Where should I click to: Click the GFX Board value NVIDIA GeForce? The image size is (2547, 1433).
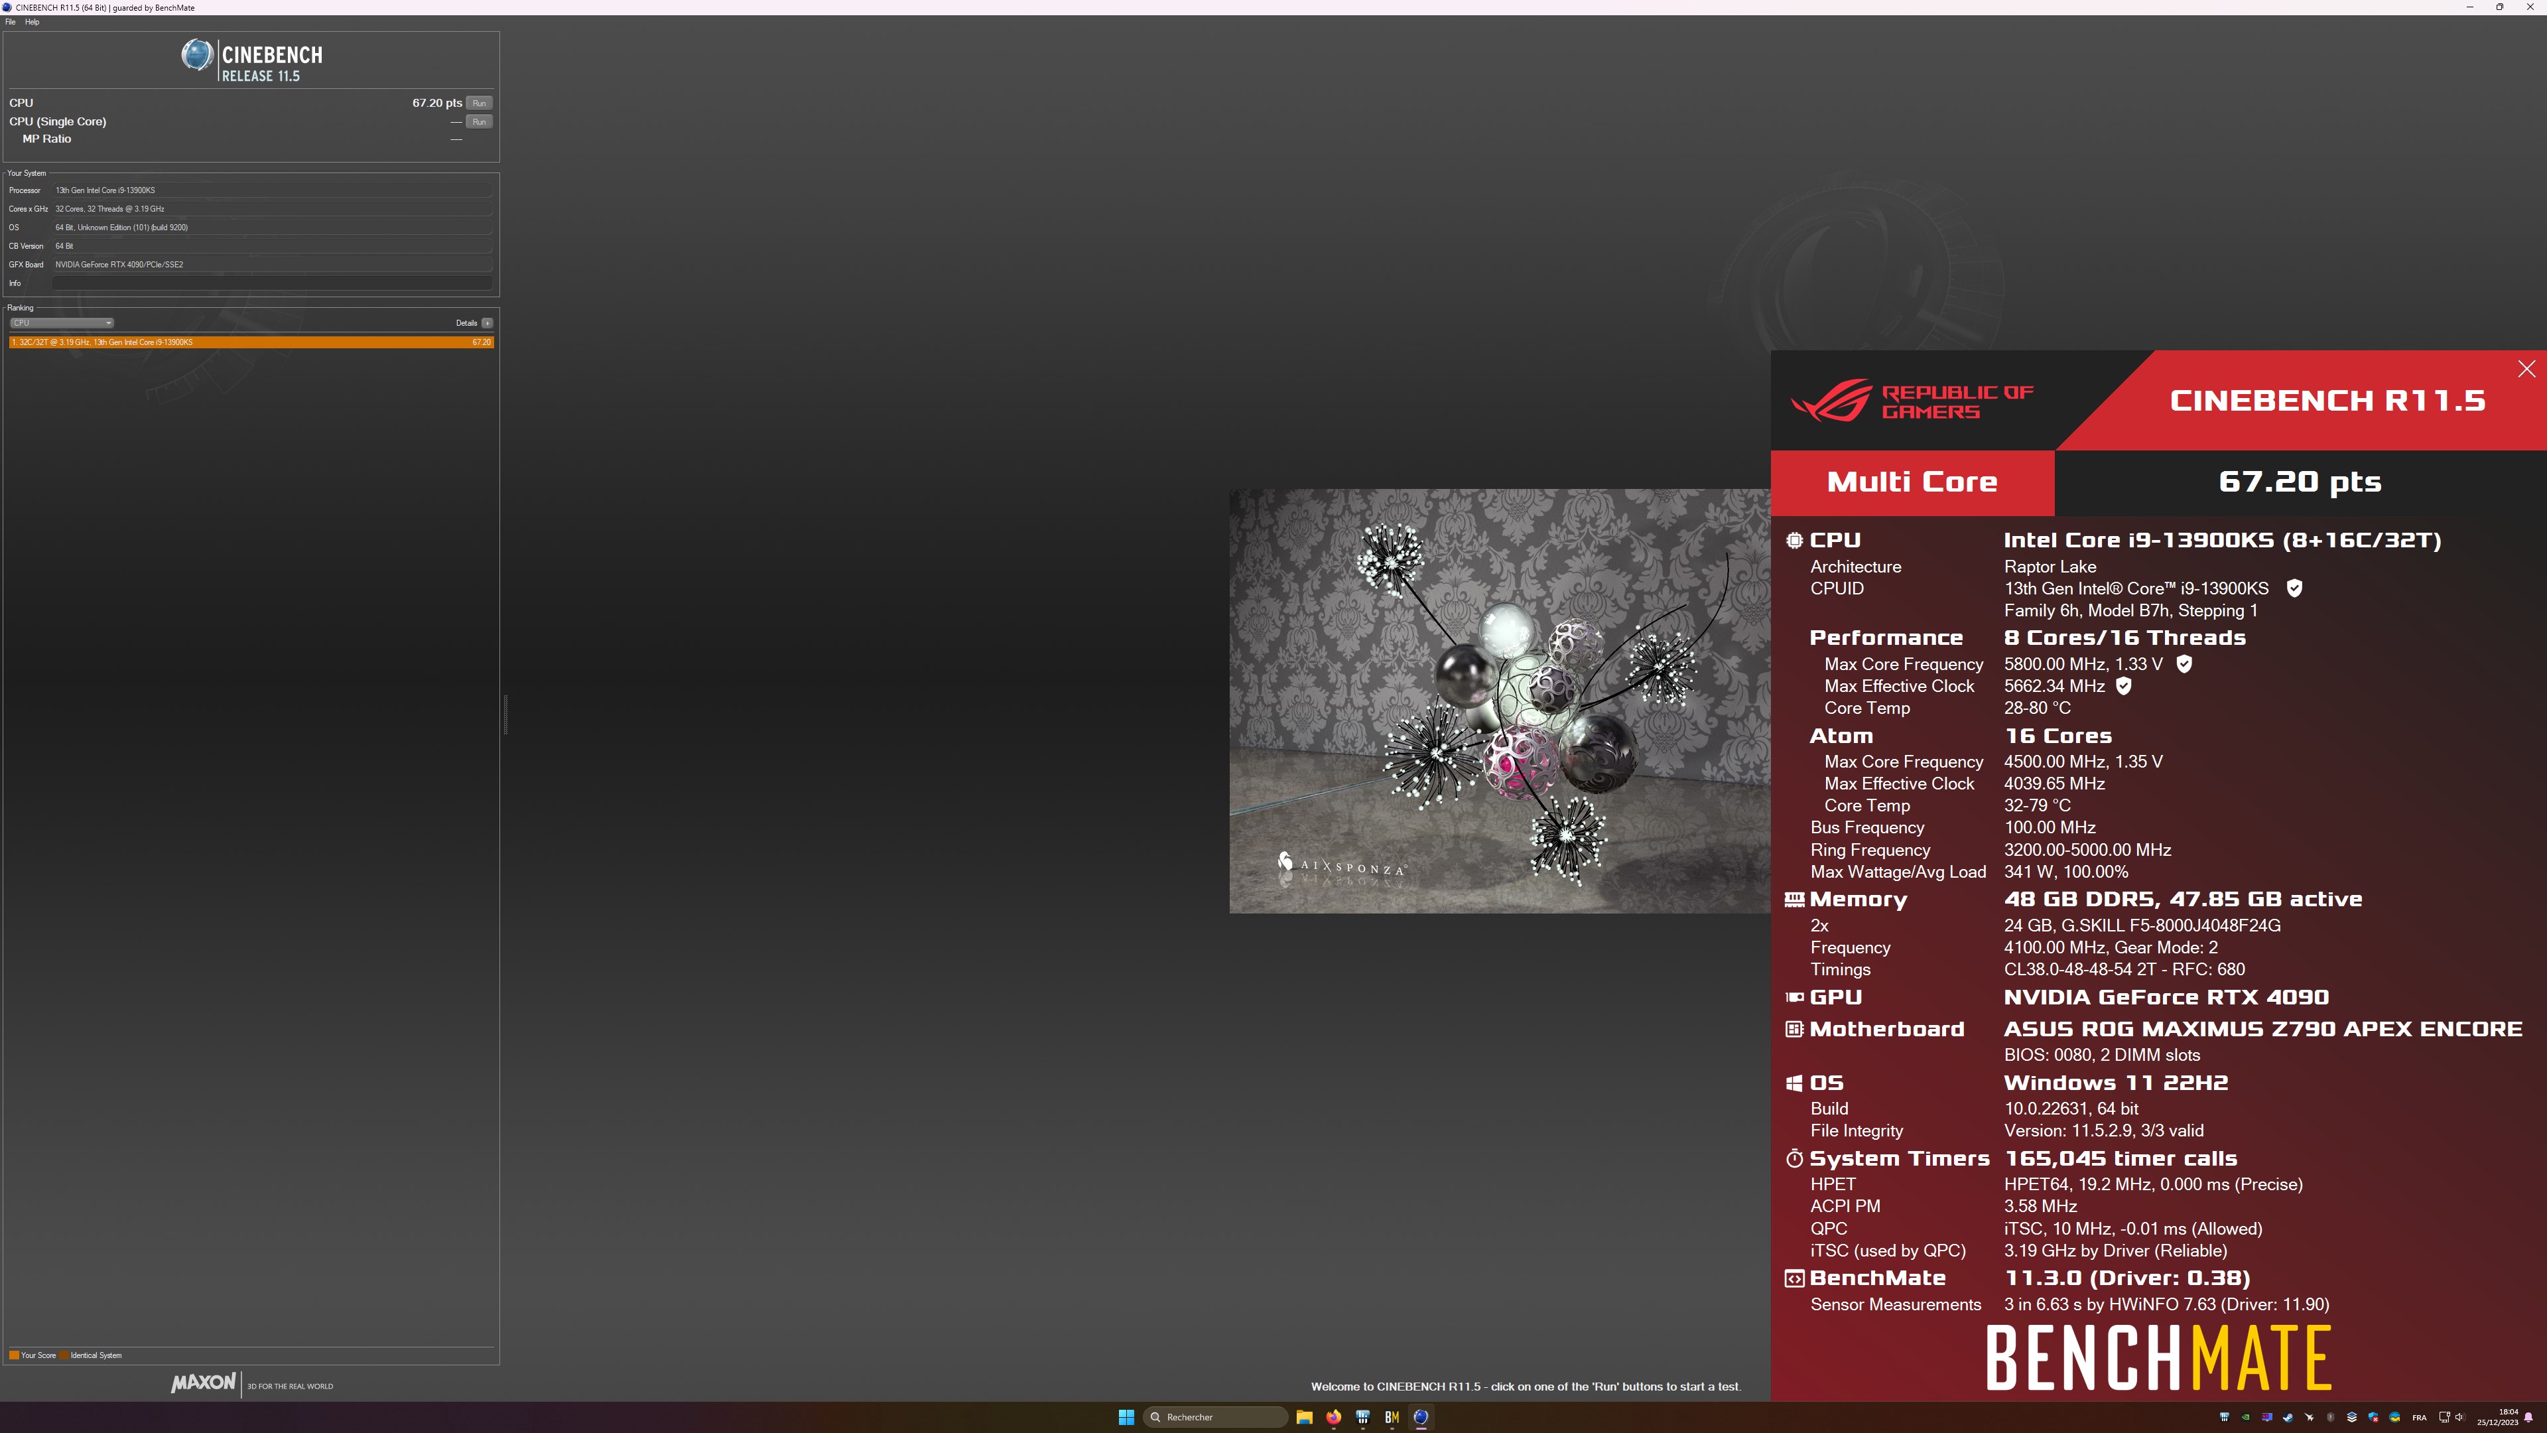(x=272, y=264)
